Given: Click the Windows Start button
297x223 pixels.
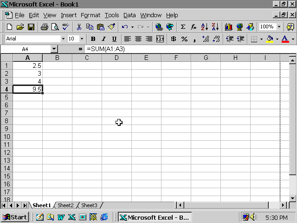Looking at the screenshot, I should click(14, 217).
